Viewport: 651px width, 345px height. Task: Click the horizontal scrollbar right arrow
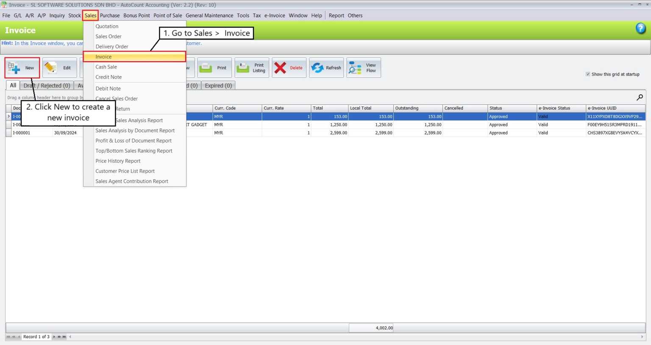pyautogui.click(x=643, y=337)
